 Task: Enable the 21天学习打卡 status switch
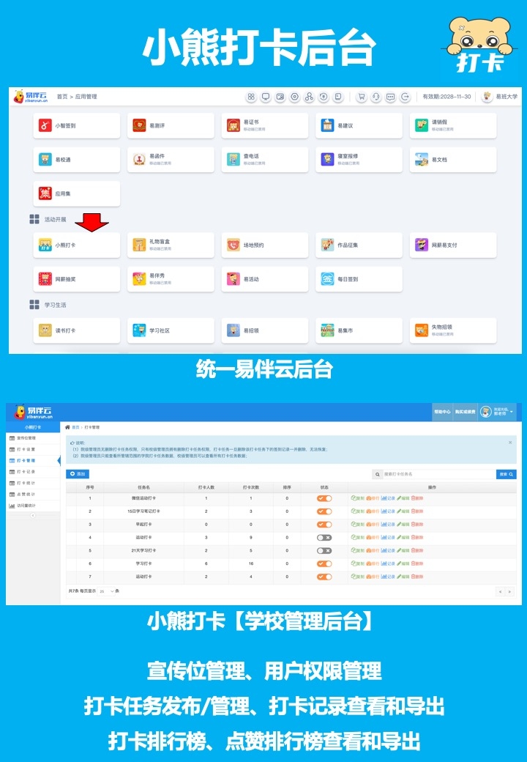324,550
